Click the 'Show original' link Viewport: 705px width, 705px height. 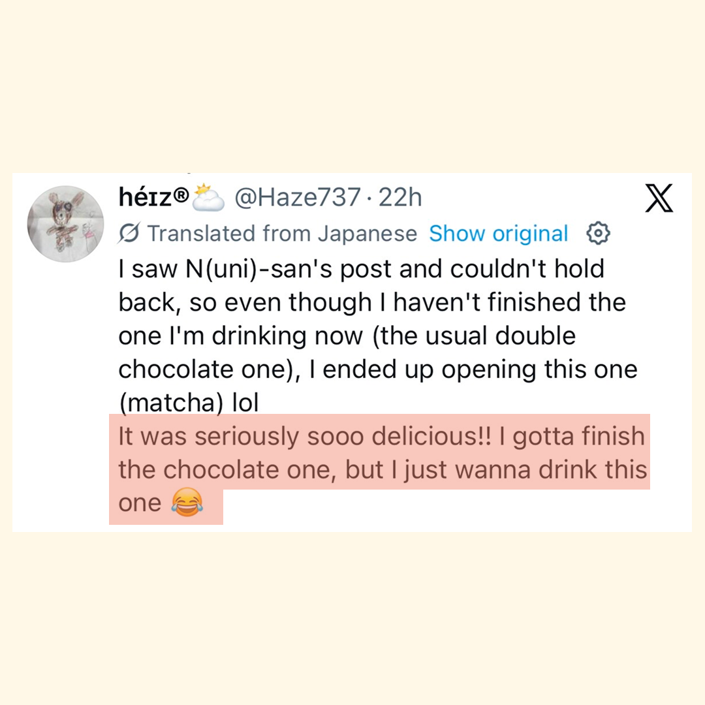tap(499, 233)
